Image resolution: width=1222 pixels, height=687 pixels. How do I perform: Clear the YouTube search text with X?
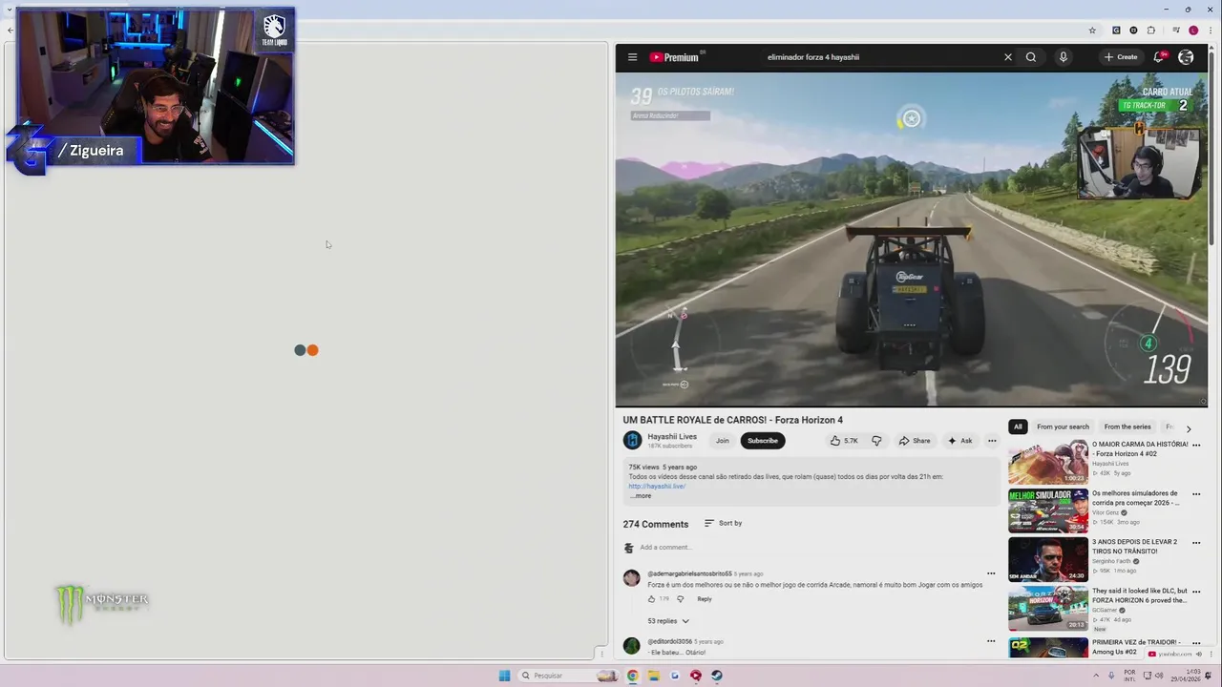1007,57
